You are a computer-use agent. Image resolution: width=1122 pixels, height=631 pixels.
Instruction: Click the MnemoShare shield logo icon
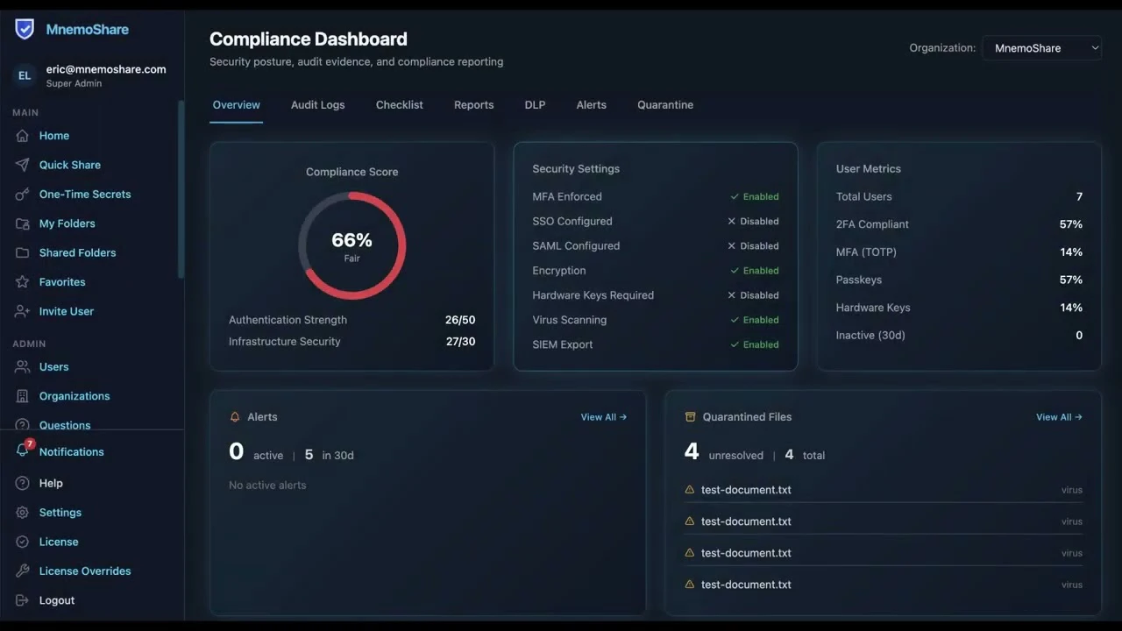coord(25,29)
